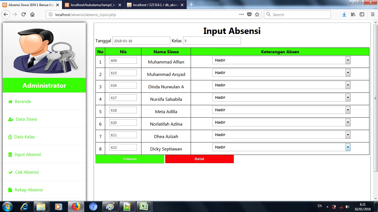Select the Input Absensi database icon
This screenshot has height=212, width=378.
(x=11, y=154)
